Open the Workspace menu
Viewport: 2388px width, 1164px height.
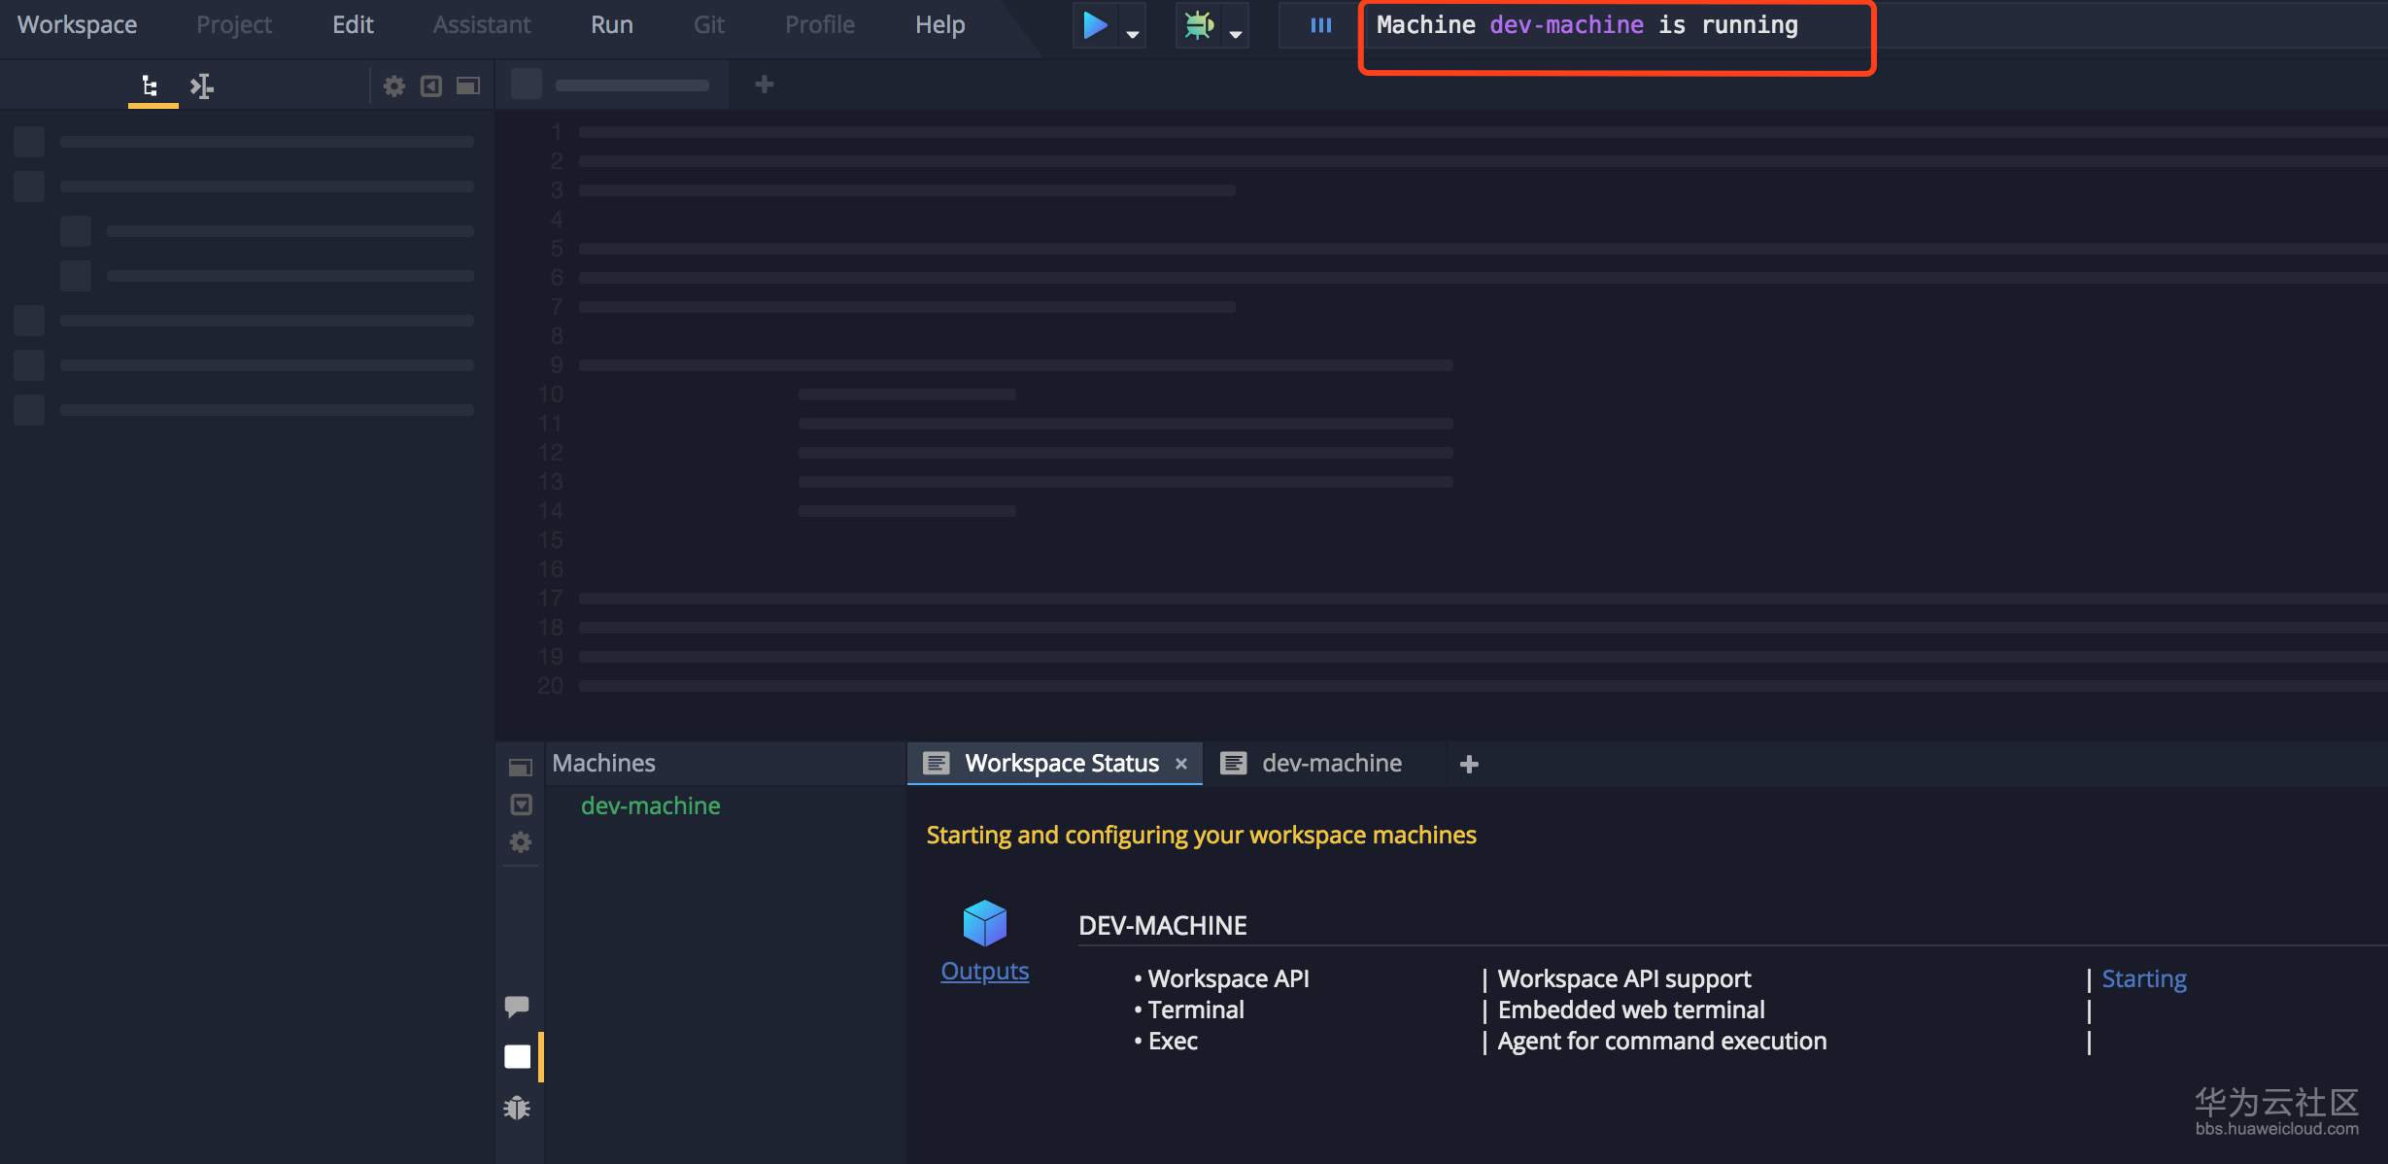(x=77, y=24)
